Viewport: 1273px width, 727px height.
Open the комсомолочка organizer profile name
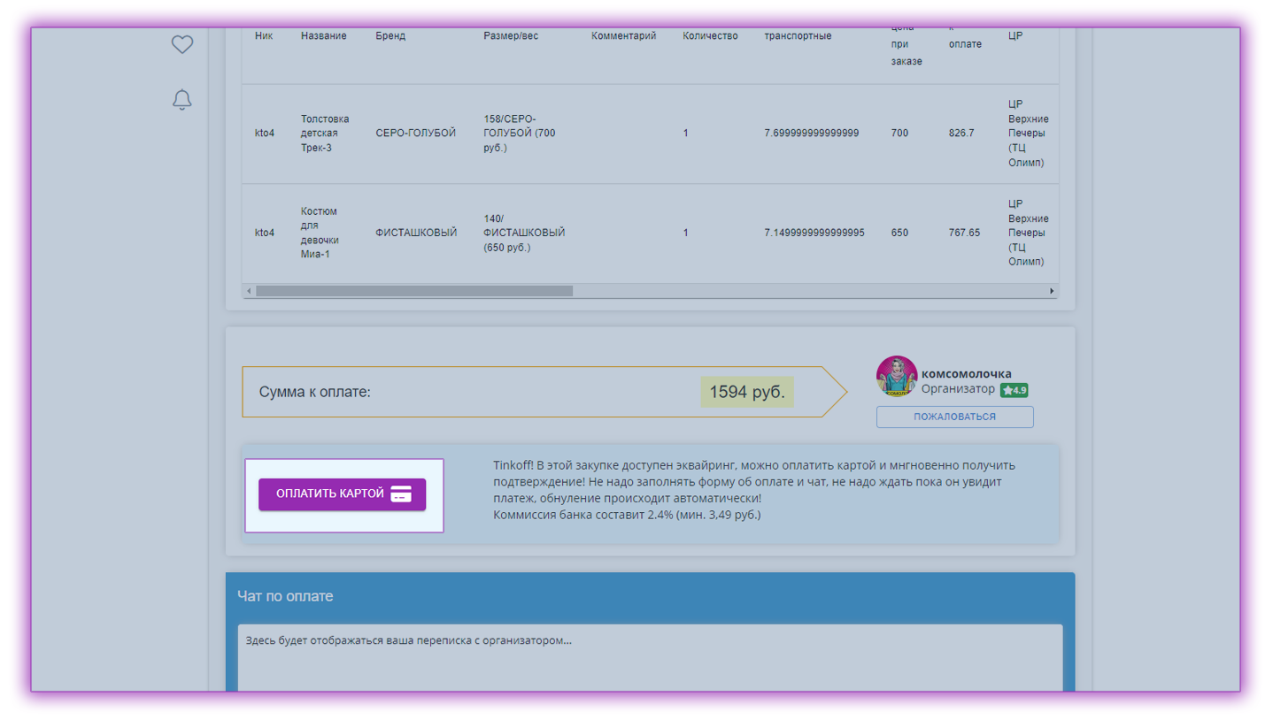966,373
